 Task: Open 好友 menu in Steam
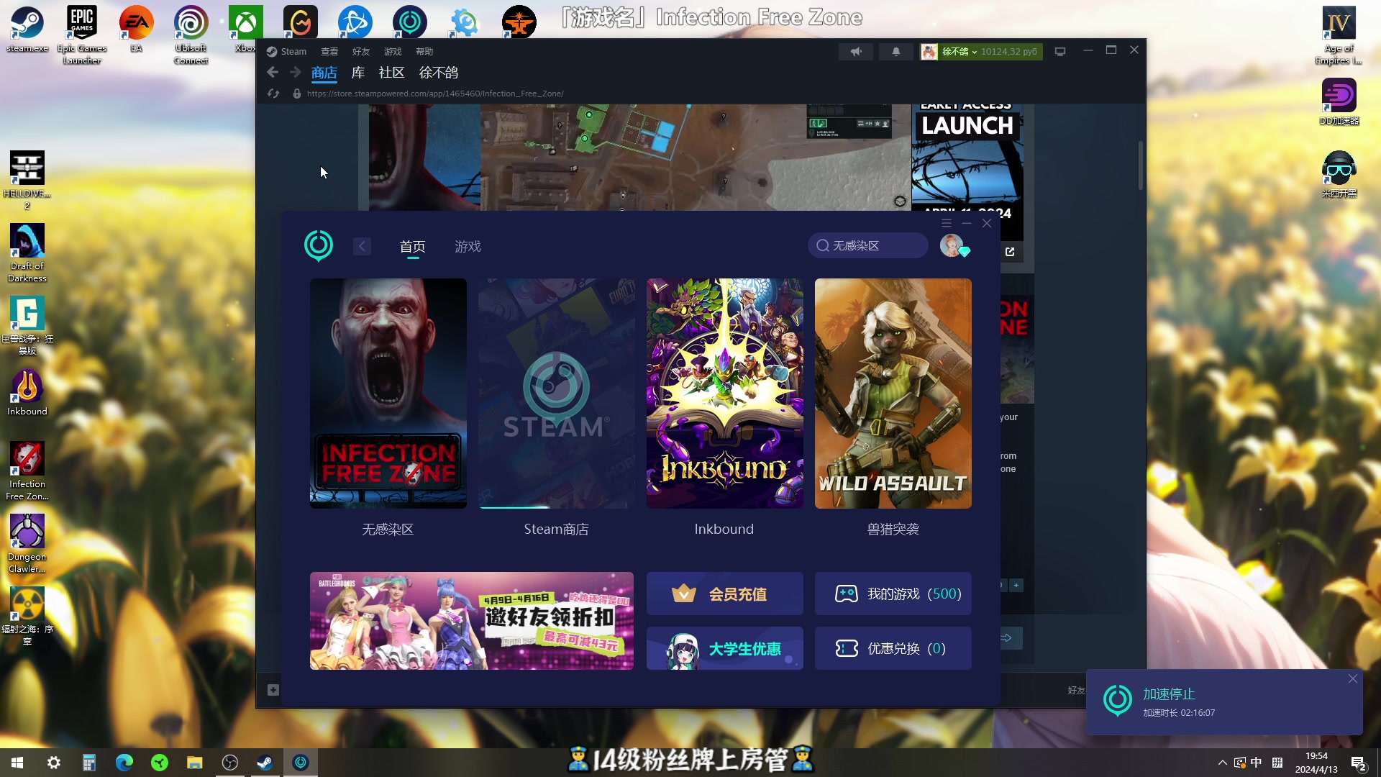(x=361, y=51)
